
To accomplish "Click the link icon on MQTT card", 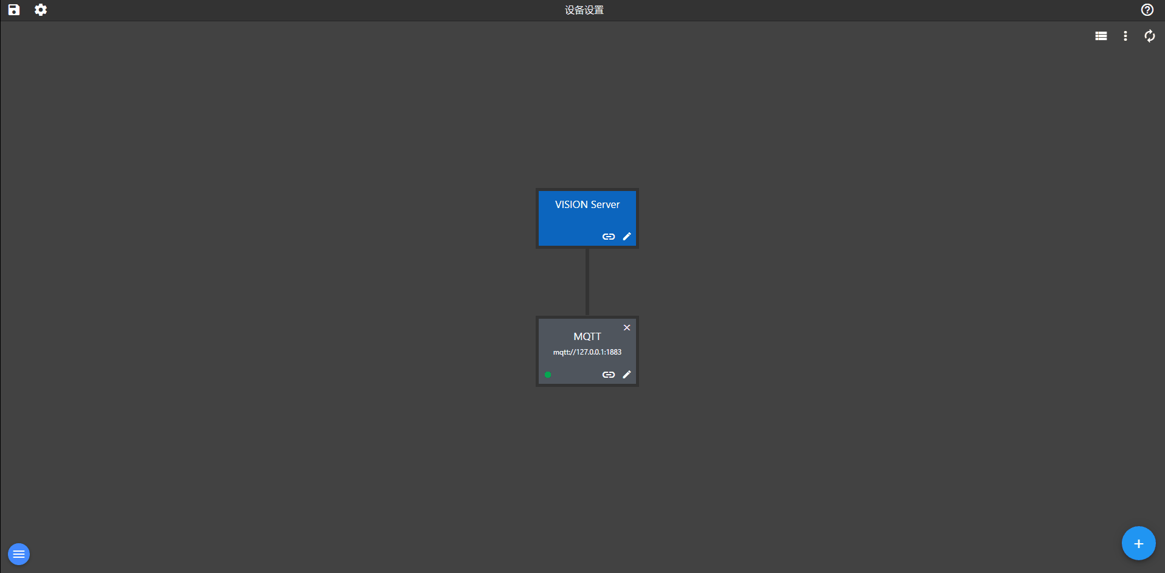I will point(609,375).
